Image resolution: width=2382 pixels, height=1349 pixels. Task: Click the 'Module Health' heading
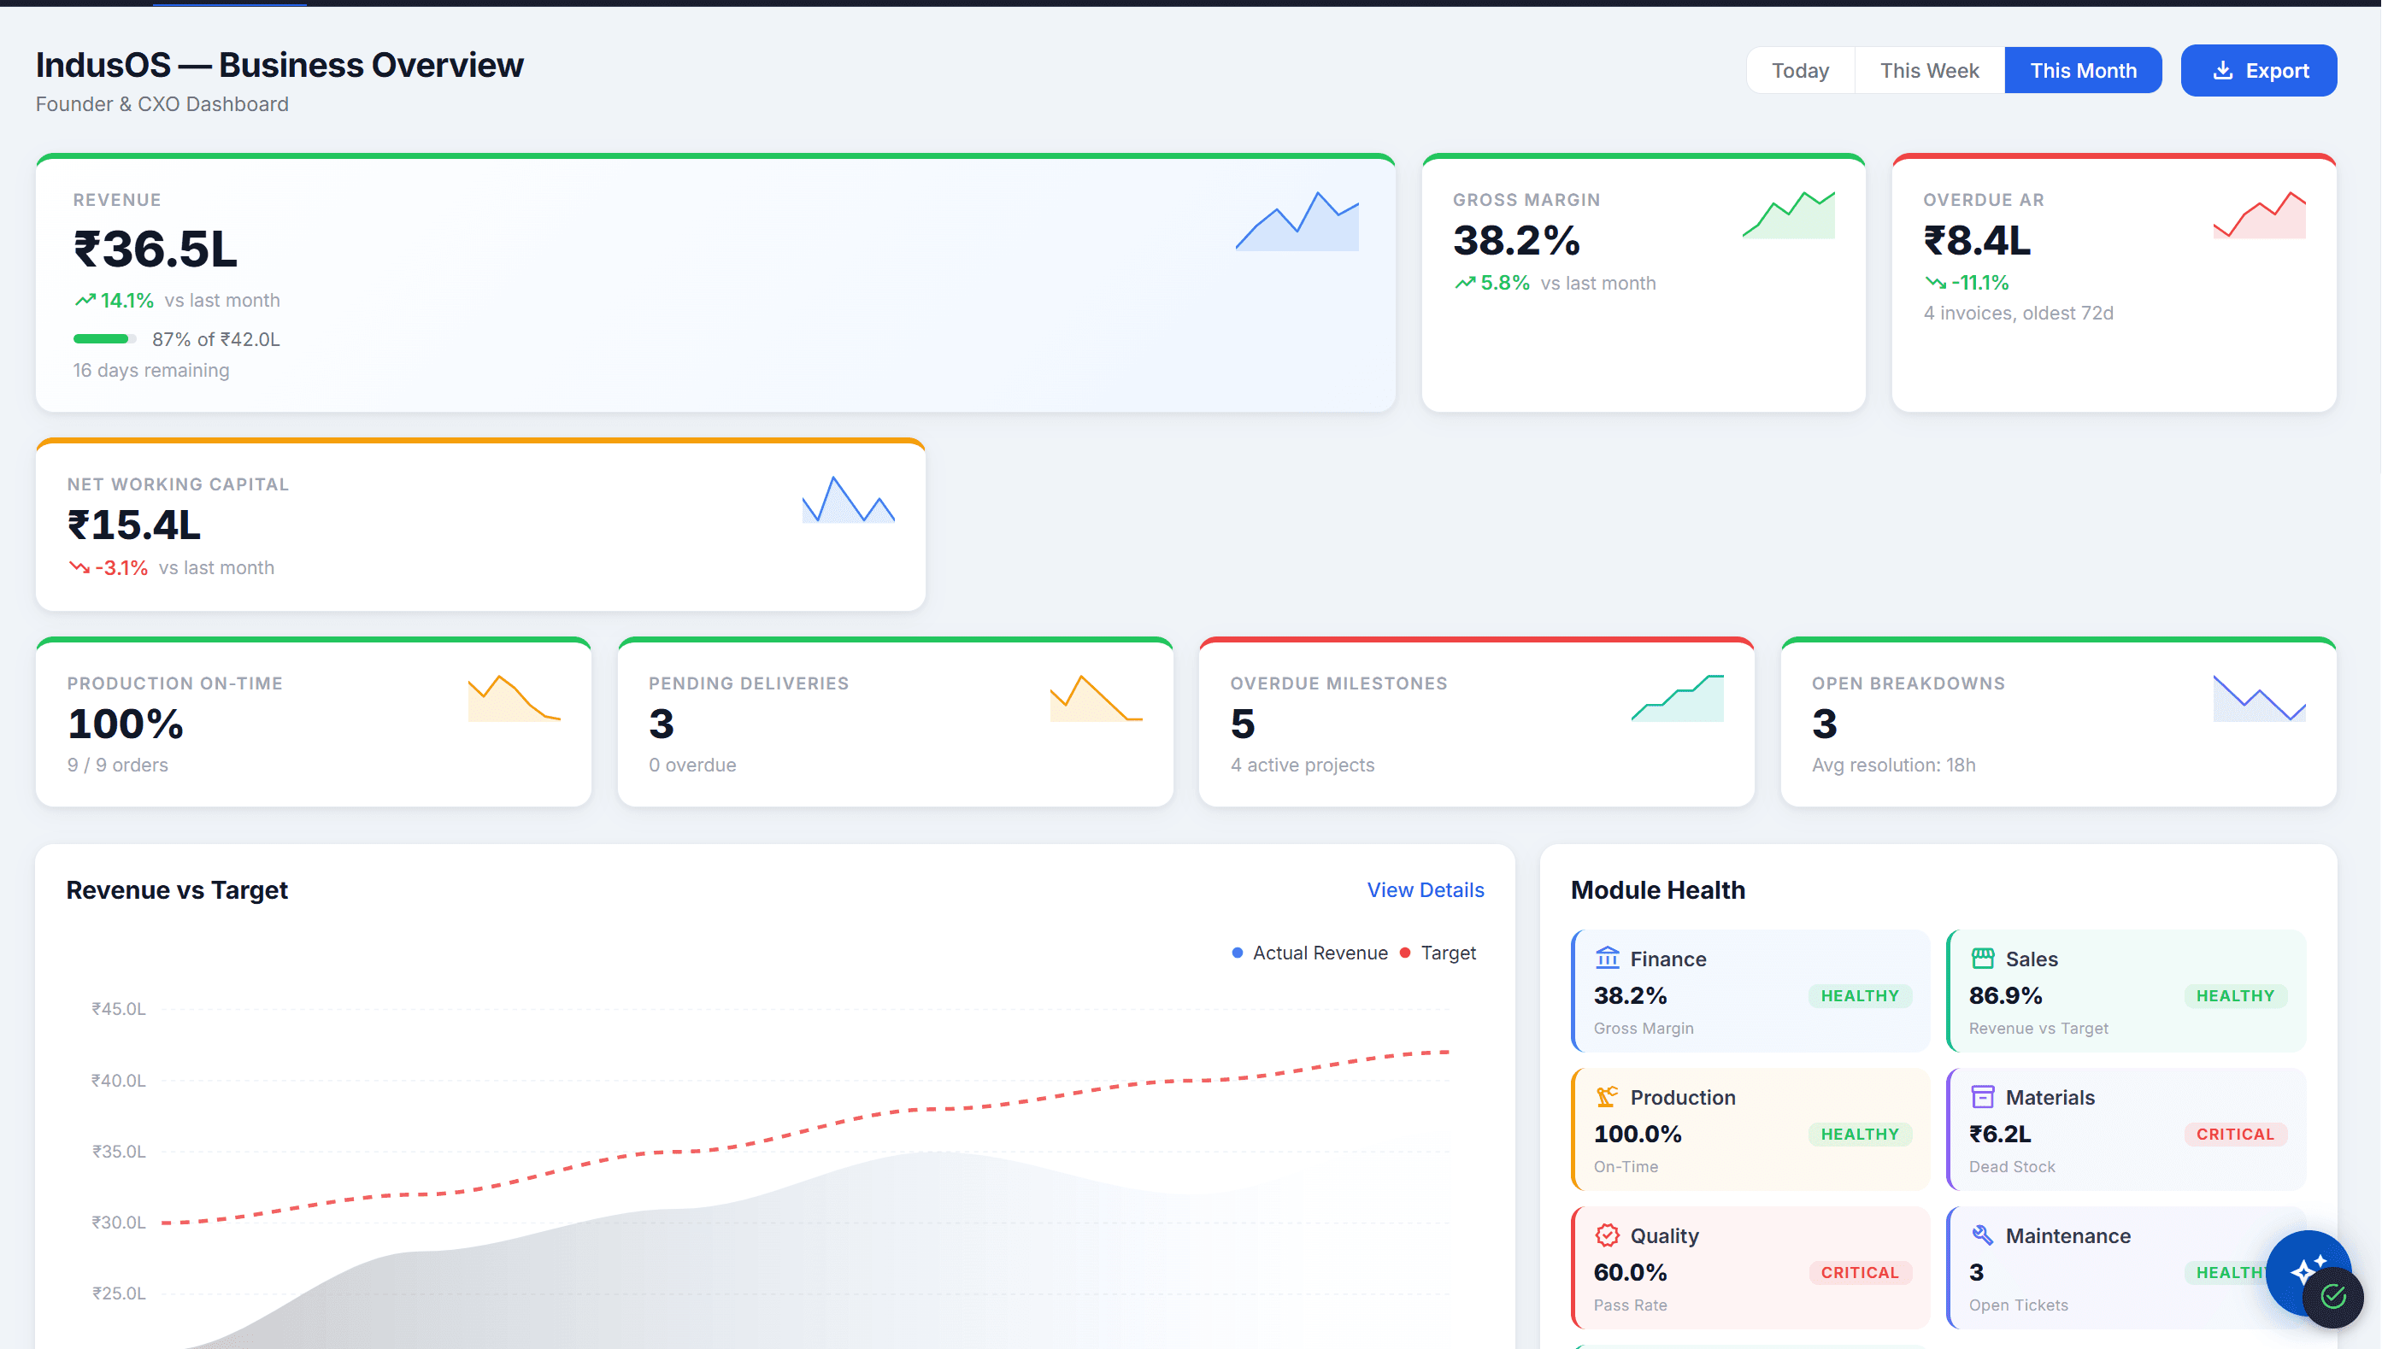coord(1658,889)
